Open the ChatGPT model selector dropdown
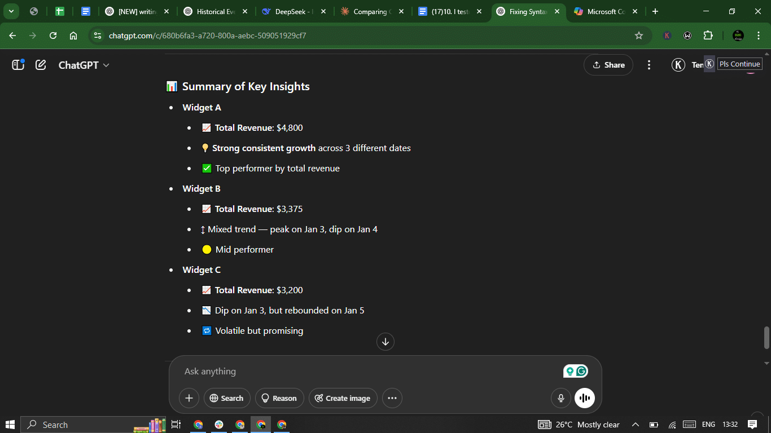The height and width of the screenshot is (433, 771). pos(84,65)
